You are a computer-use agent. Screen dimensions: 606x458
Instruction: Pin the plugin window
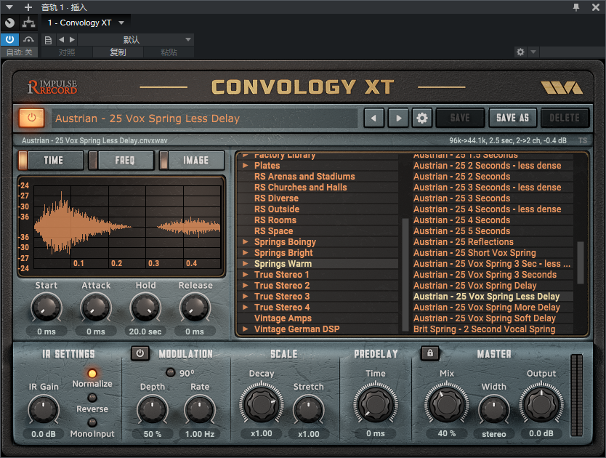tap(576, 7)
